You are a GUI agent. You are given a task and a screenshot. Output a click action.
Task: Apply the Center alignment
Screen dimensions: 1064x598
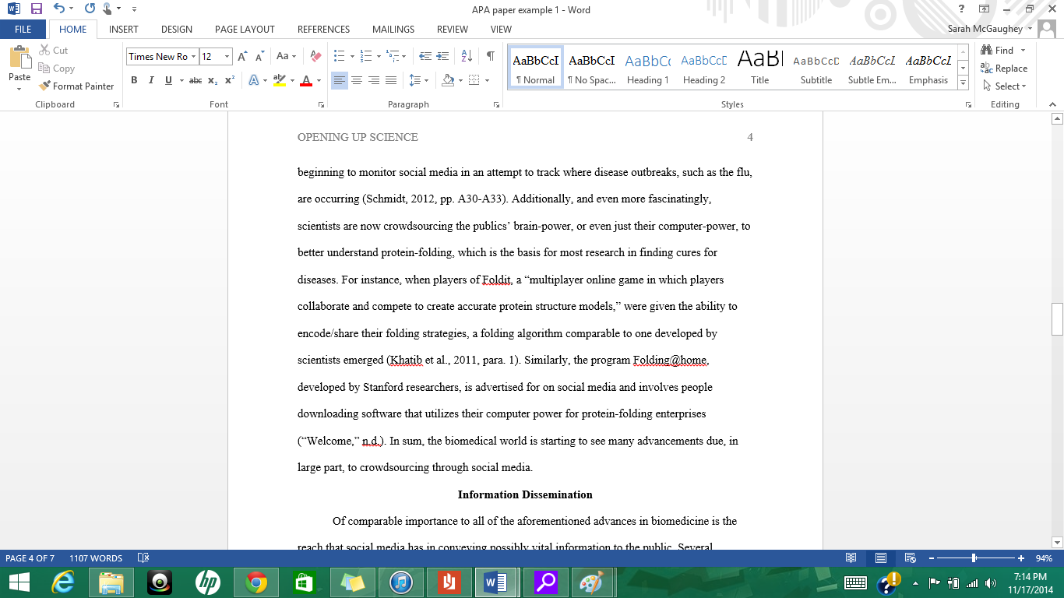[x=357, y=80]
